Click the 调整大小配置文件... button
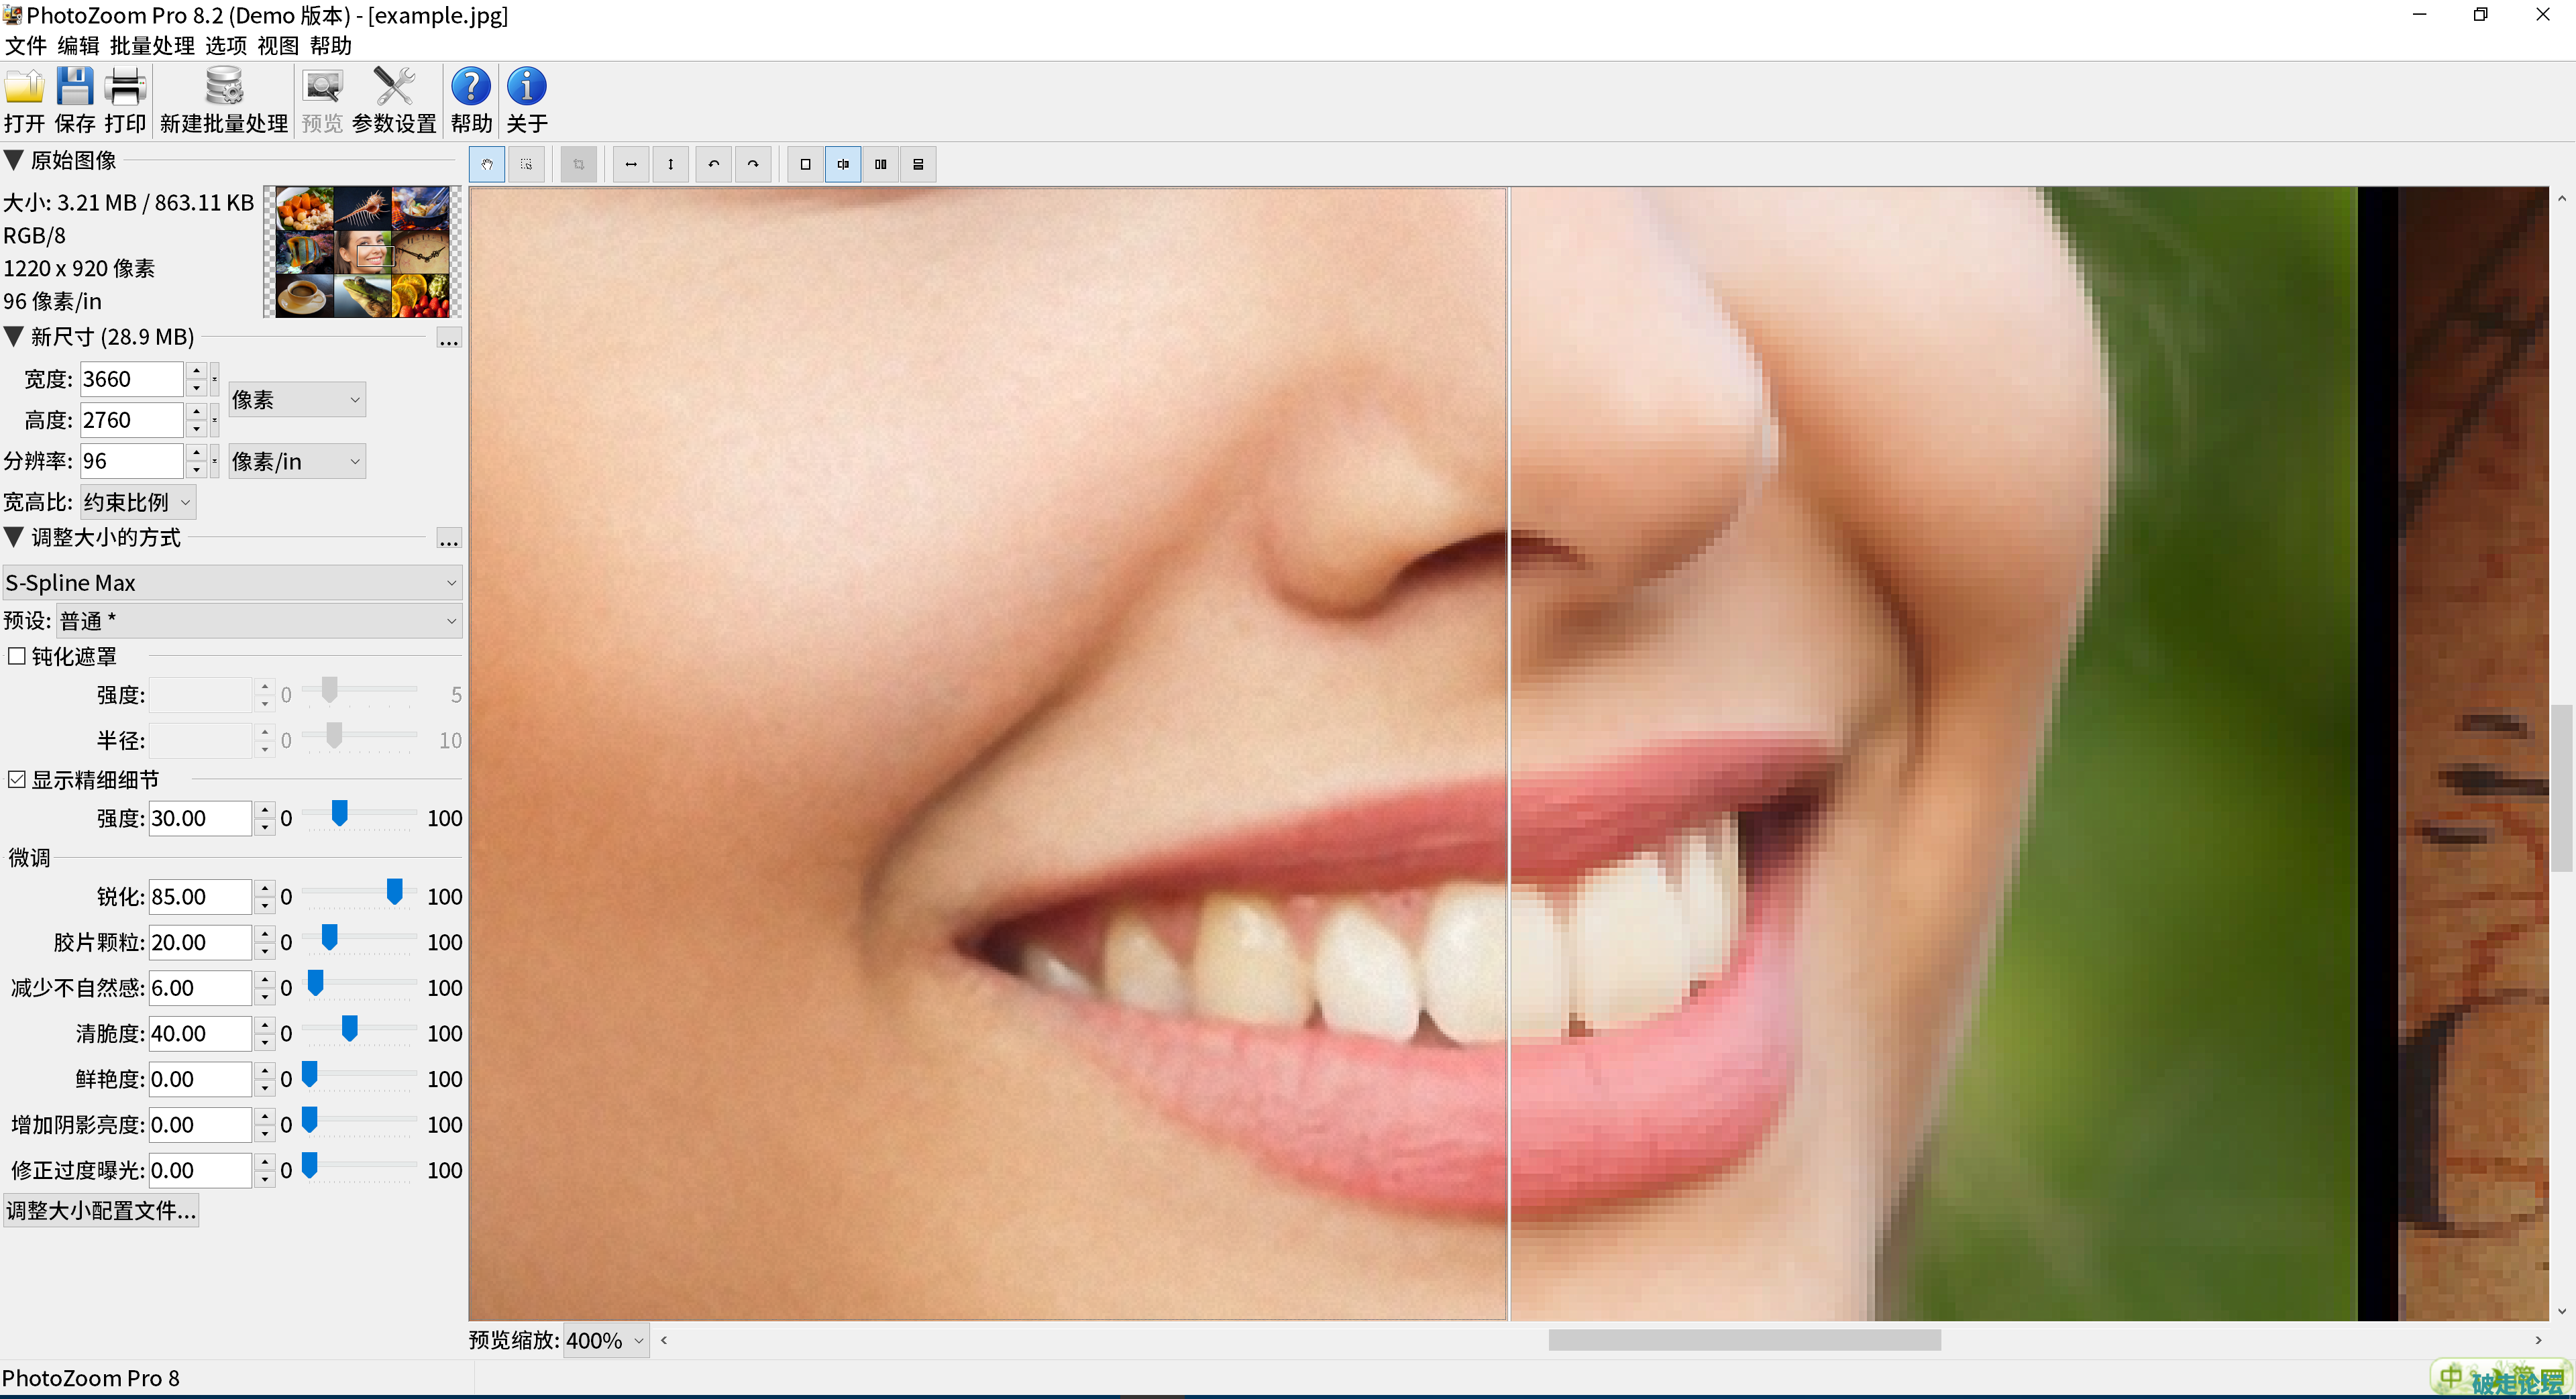Viewport: 2576px width, 1399px height. 101,1210
